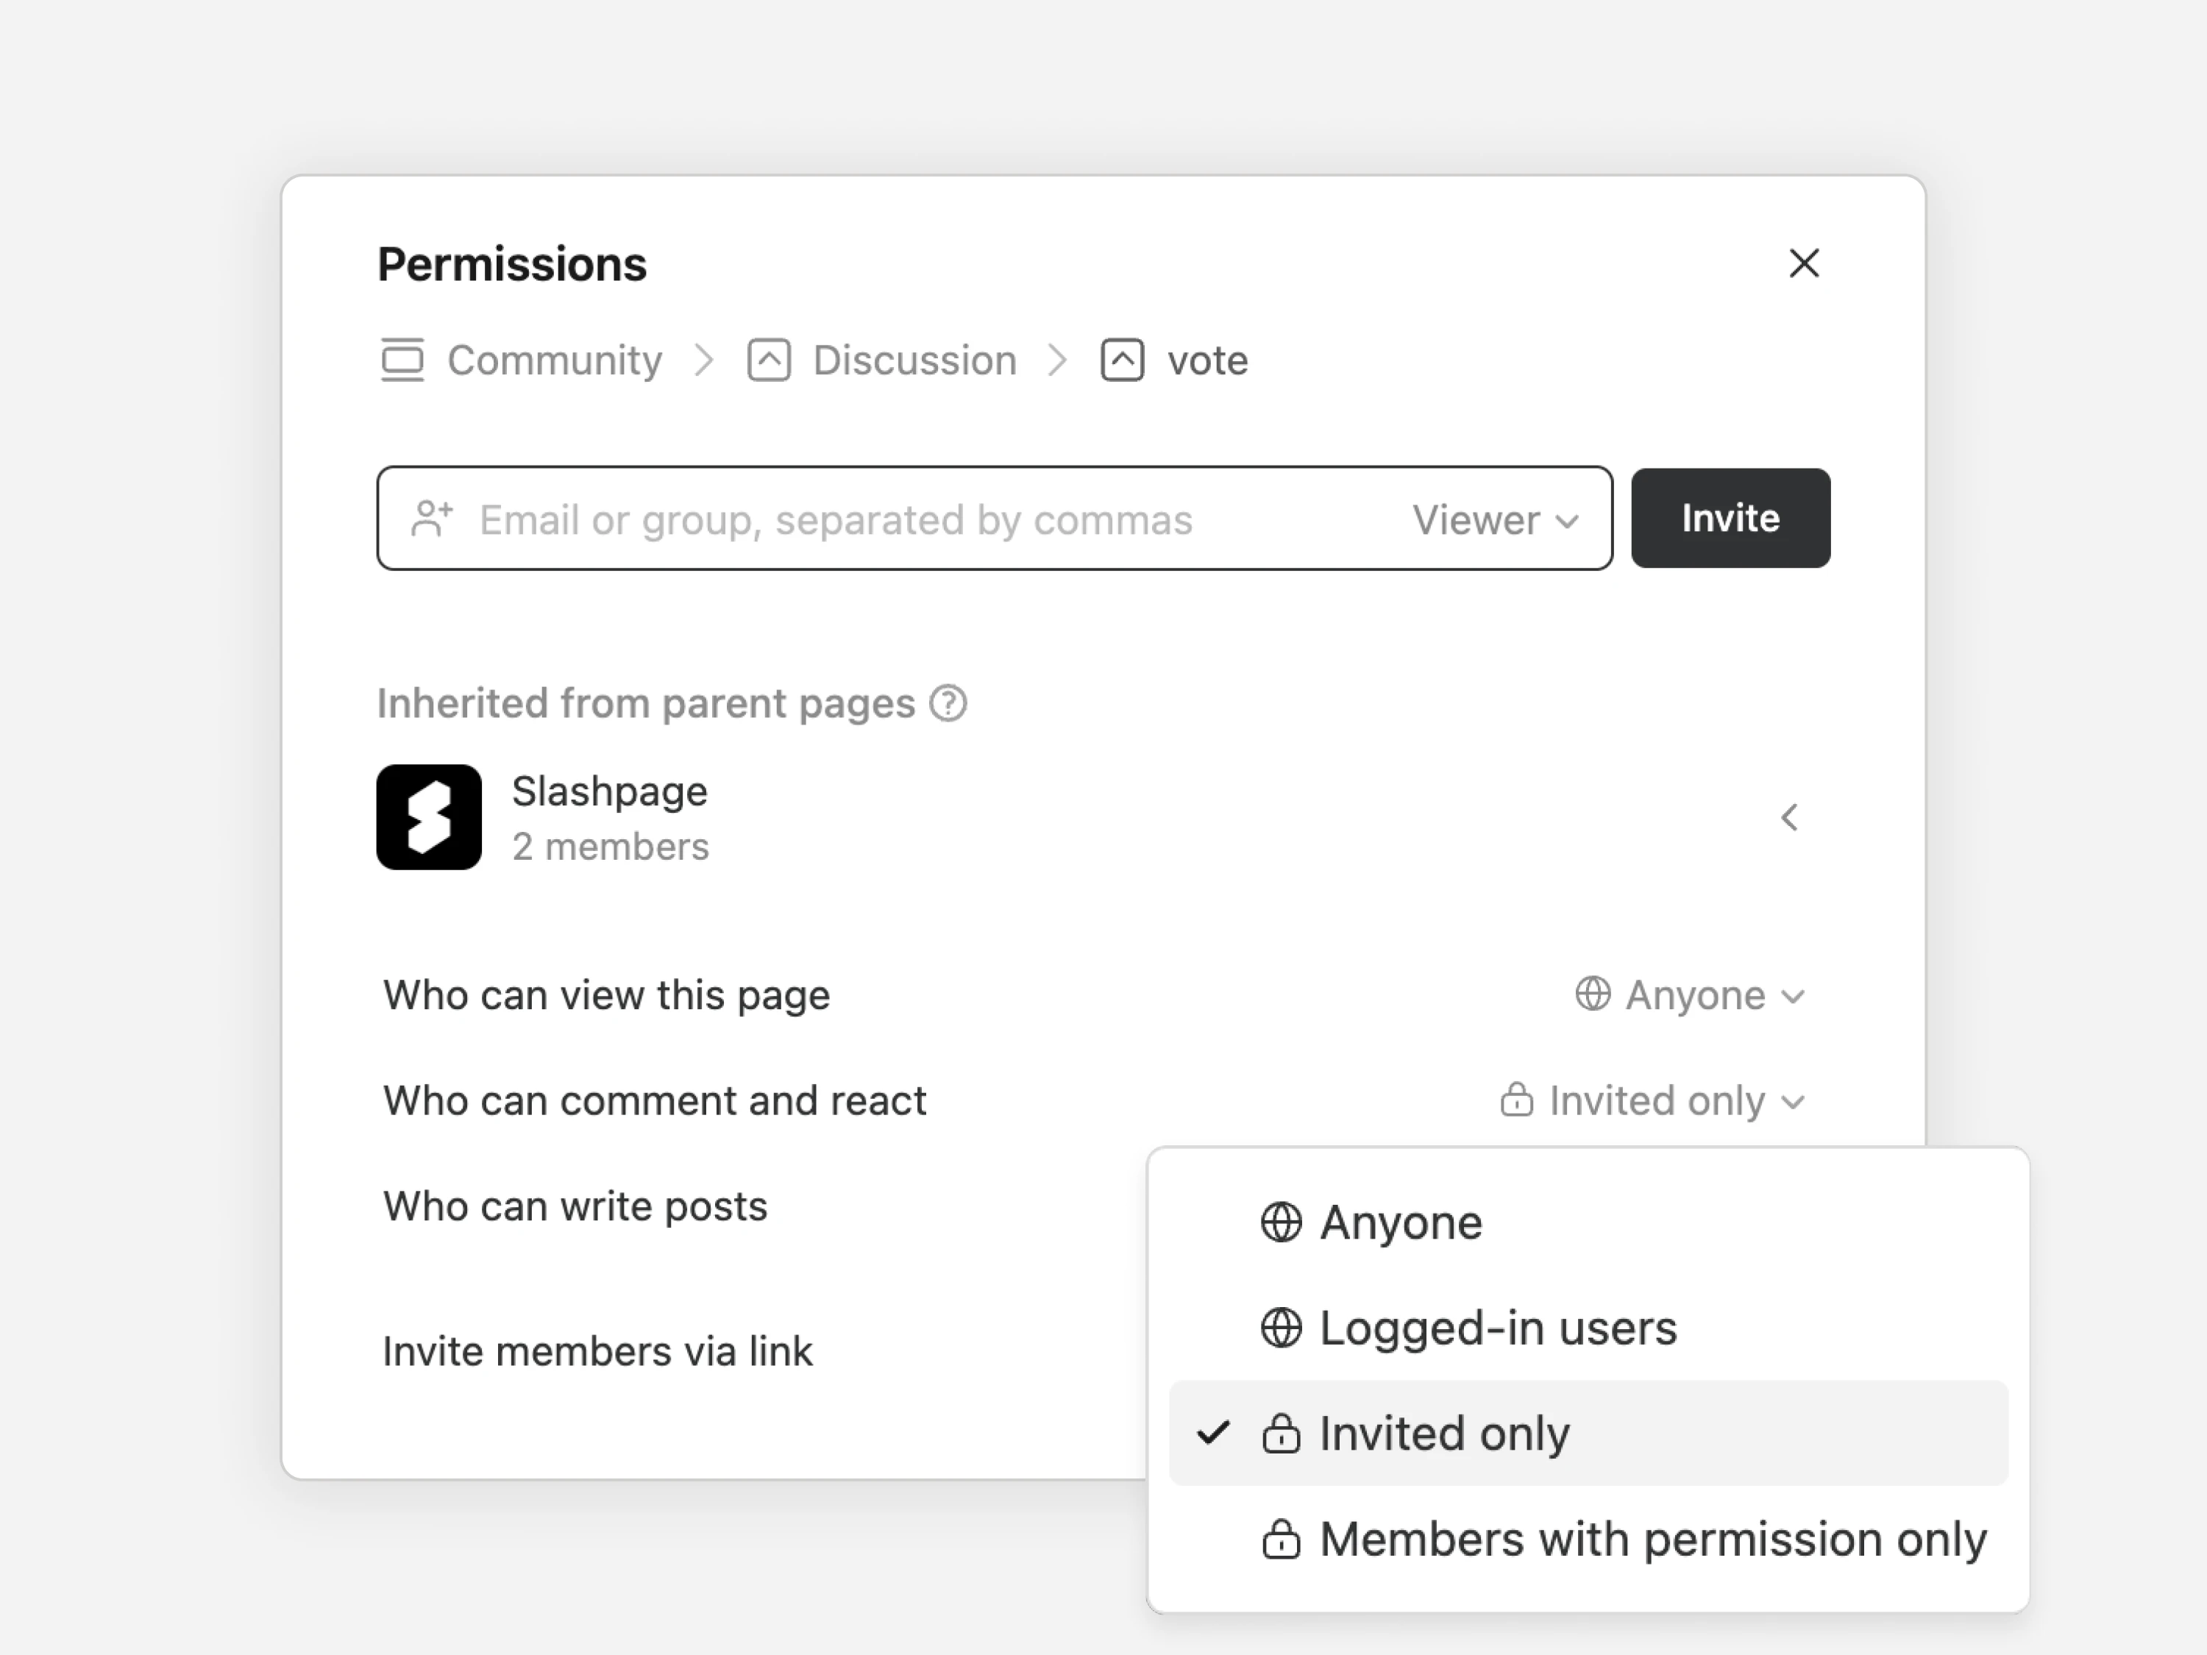The width and height of the screenshot is (2207, 1655).
Task: Open the comment and react Invited only dropdown
Action: point(1652,1100)
